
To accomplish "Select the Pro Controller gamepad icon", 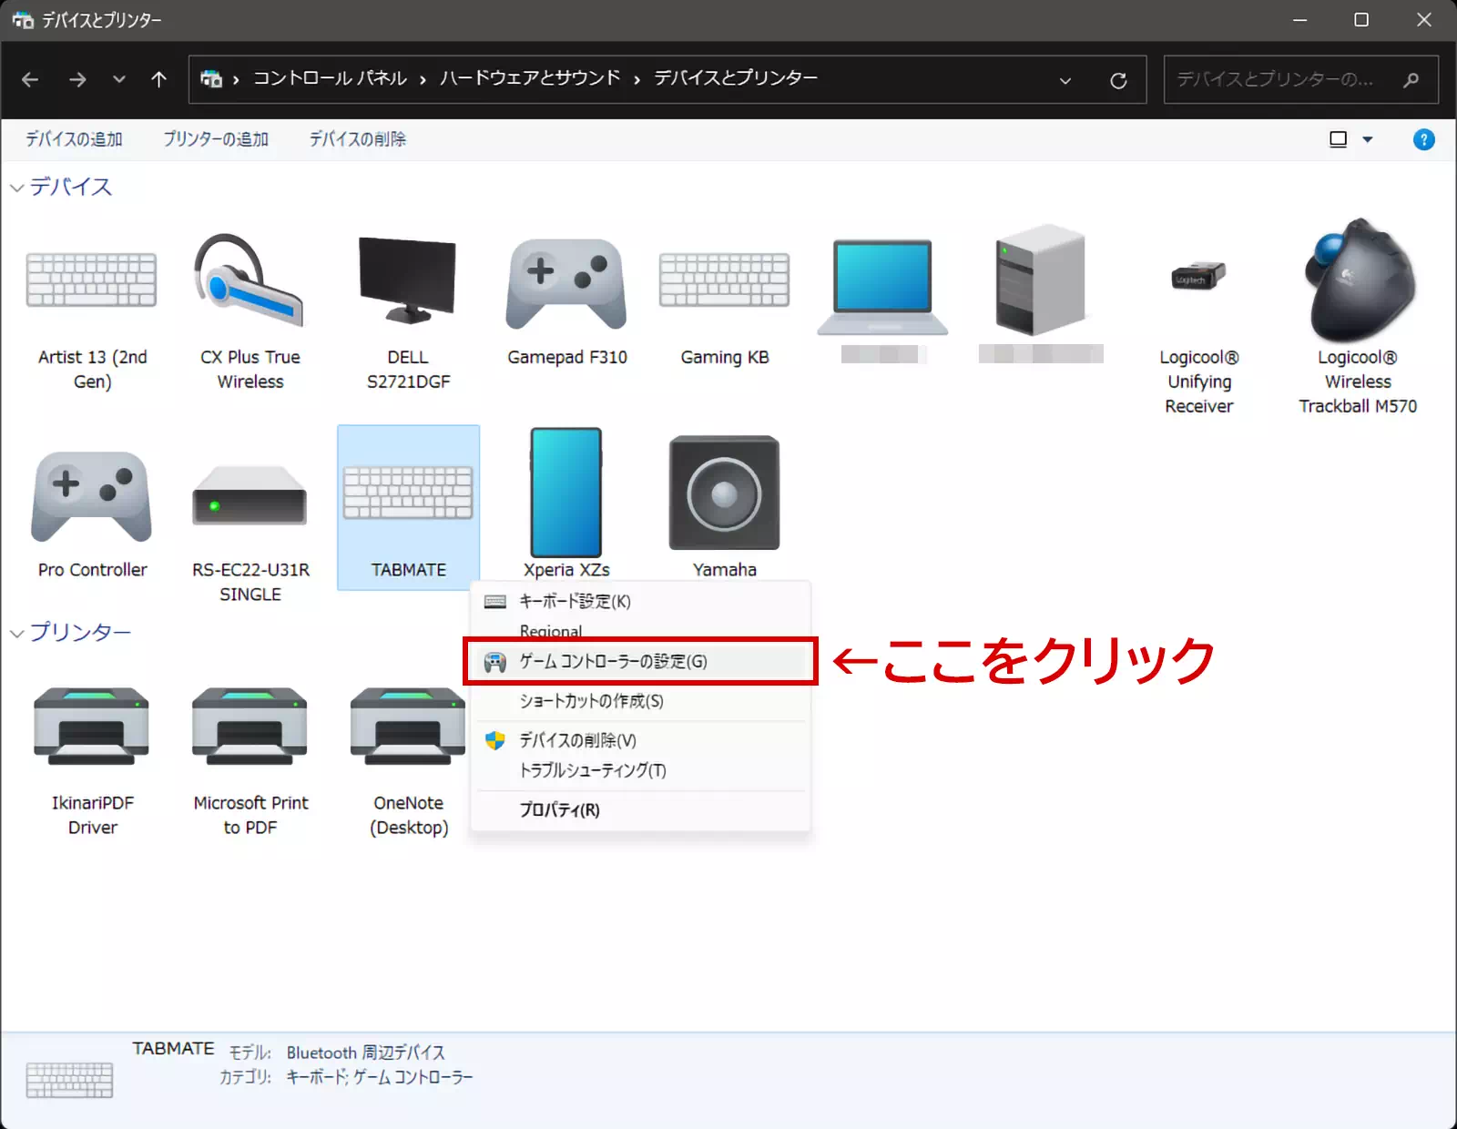I will click(91, 497).
